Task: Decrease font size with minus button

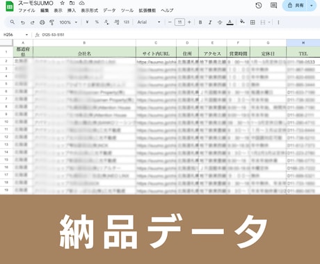Action: tap(170, 22)
